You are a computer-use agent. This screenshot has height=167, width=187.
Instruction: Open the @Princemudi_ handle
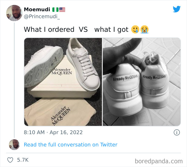click(42, 17)
